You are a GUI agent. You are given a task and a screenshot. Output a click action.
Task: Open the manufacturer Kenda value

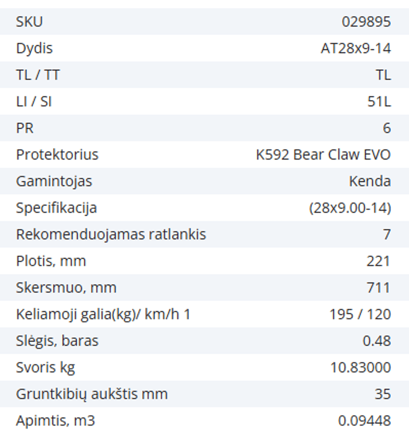coord(370,181)
